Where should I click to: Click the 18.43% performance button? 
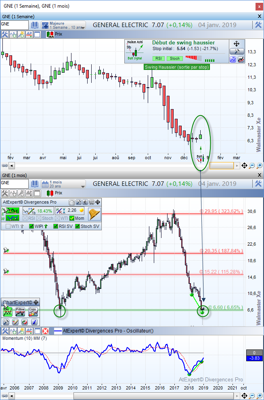point(38,211)
